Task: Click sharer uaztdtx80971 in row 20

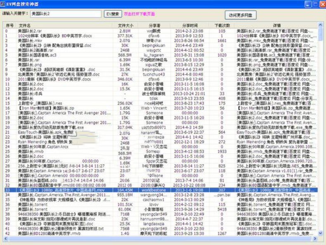Action: coord(154,127)
